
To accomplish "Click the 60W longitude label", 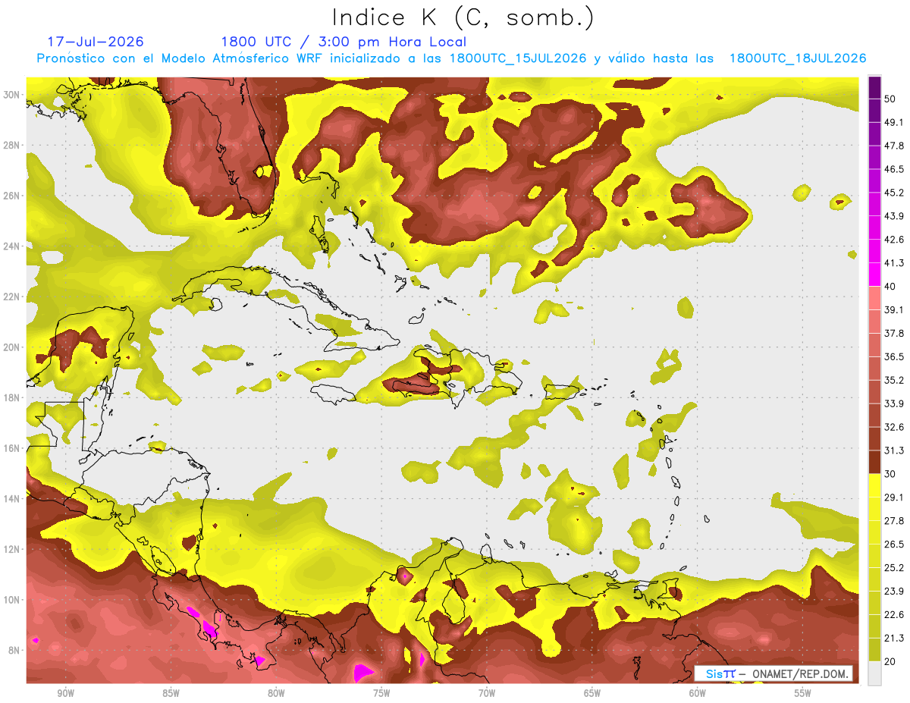I will pos(698,693).
